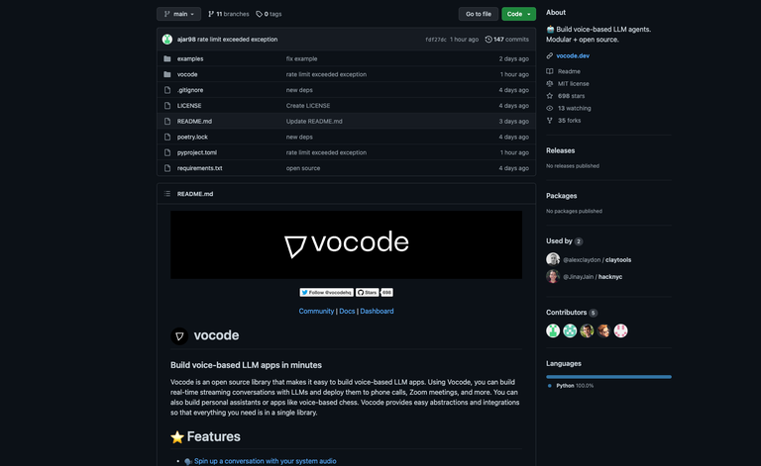Click the poetry.lock file icon
Image resolution: width=761 pixels, height=466 pixels.
[x=167, y=138]
